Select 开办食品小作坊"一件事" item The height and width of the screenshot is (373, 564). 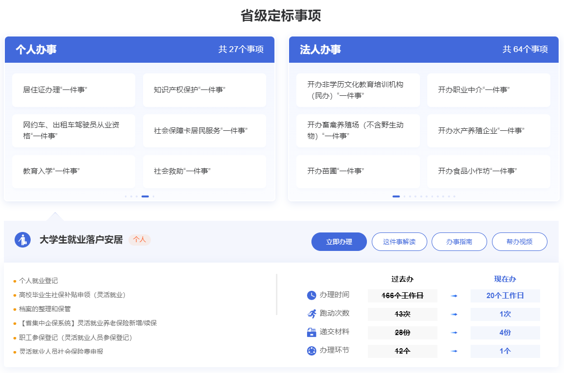click(489, 171)
